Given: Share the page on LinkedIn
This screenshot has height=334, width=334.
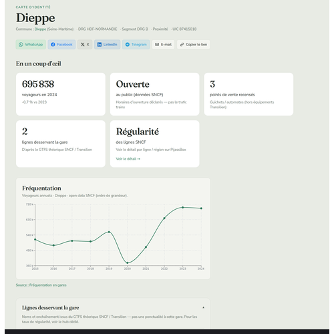Looking at the screenshot, I should coord(107,45).
